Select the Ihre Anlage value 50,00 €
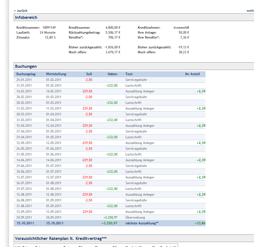This screenshot has width=254, height=247. (184, 33)
